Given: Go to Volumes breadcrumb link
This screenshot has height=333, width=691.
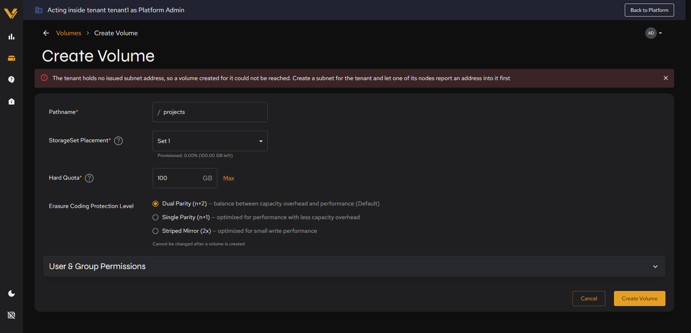Looking at the screenshot, I should pyautogui.click(x=69, y=33).
